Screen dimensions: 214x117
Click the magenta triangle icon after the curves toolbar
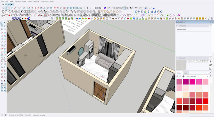(179, 15)
